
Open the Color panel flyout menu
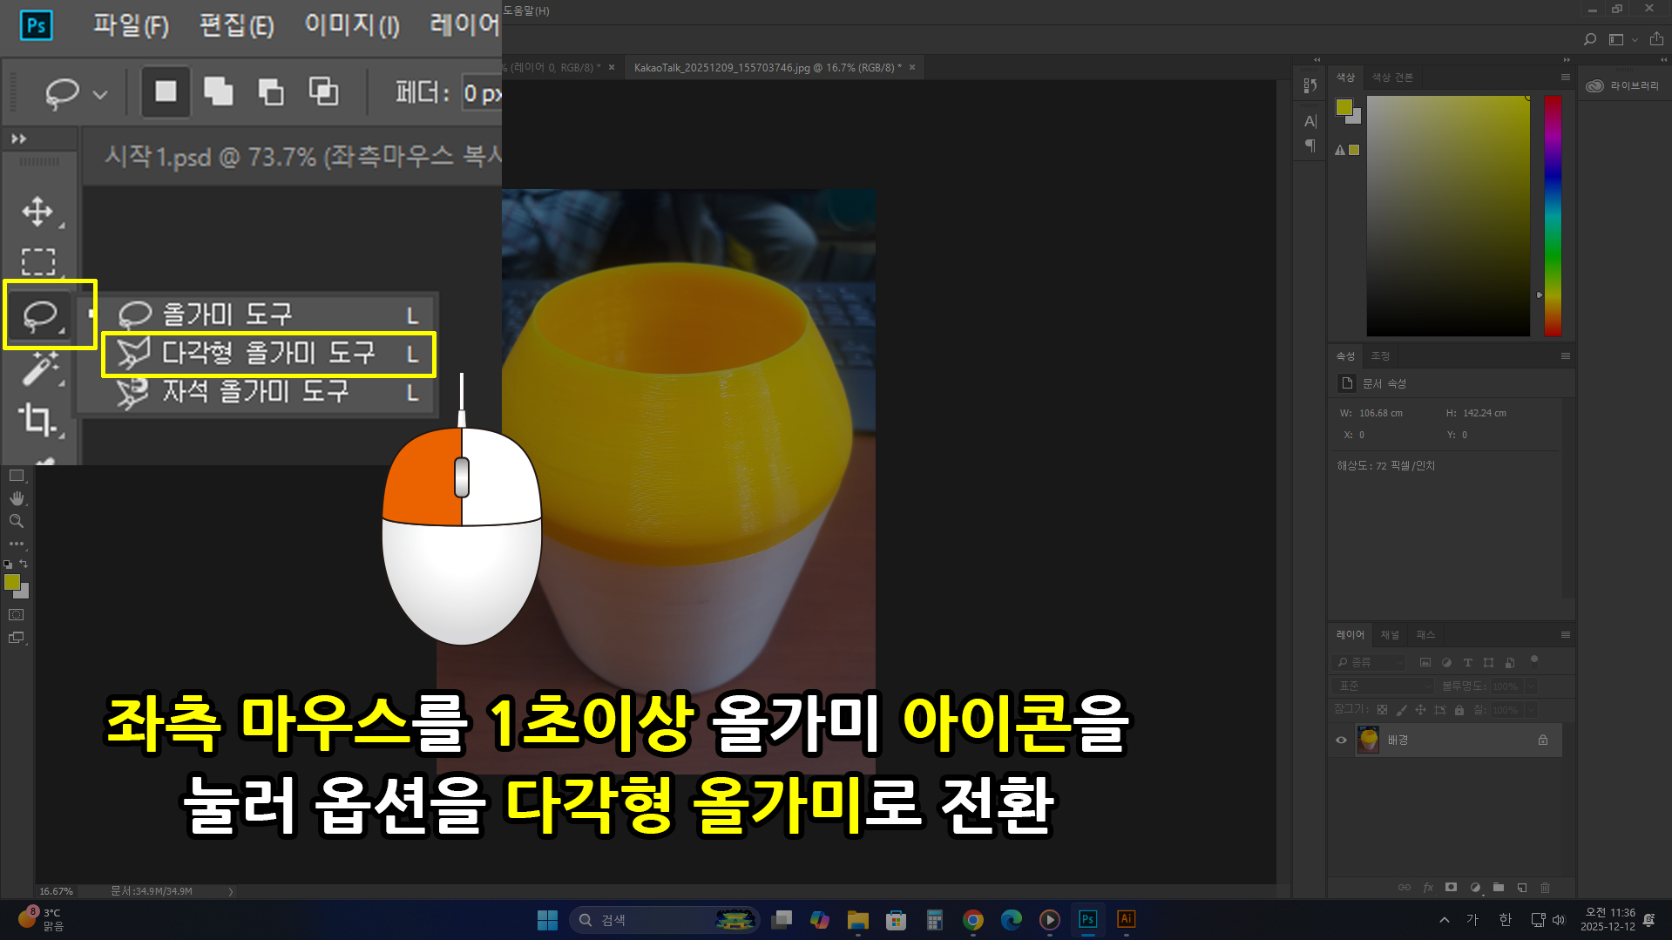(x=1565, y=77)
